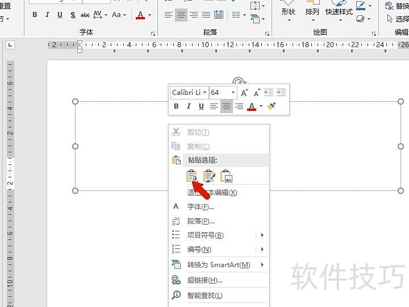409x307 pixels.
Task: Toggle Underline in the mini toolbar
Action: [201, 106]
